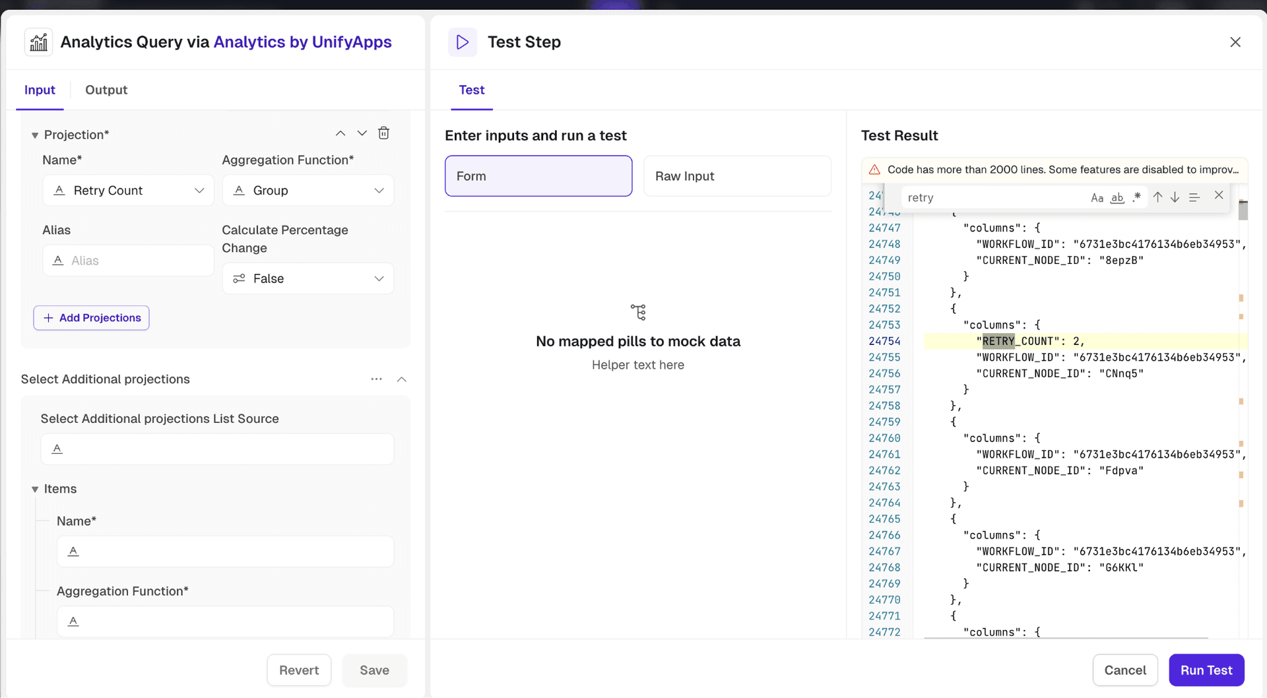Image resolution: width=1267 pixels, height=698 pixels.
Task: Click the Alias input field
Action: pos(129,261)
